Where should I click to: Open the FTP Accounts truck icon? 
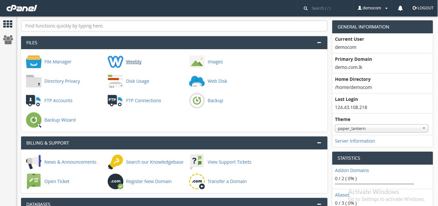pos(33,101)
